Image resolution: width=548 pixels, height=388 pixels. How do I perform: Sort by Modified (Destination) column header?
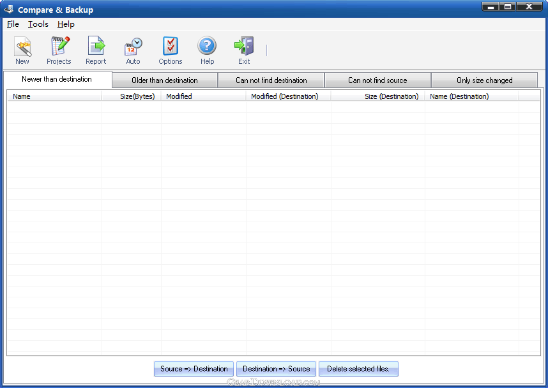click(x=288, y=96)
